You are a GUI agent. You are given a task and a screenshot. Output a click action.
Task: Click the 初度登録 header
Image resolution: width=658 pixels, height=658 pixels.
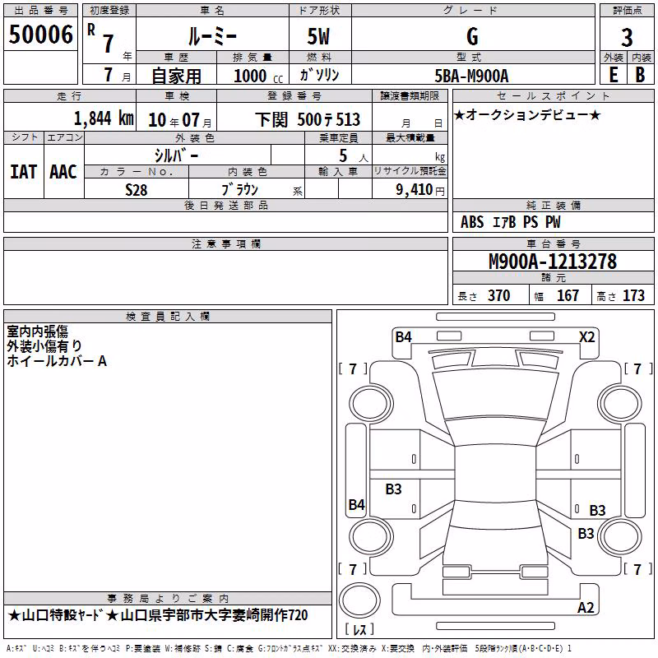tap(109, 11)
